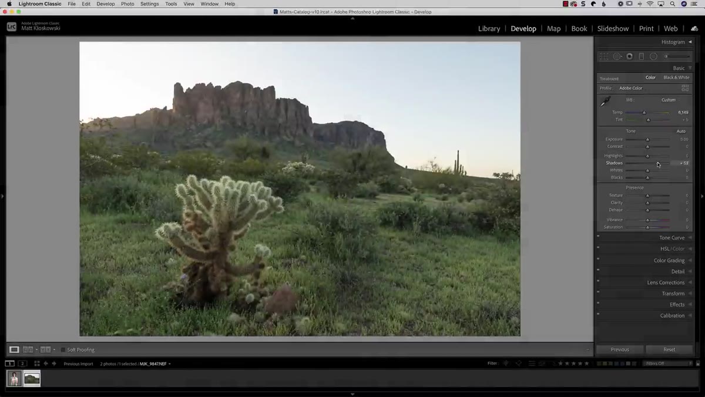The width and height of the screenshot is (705, 397).
Task: Select the Crop Overlay tool
Action: tap(604, 56)
